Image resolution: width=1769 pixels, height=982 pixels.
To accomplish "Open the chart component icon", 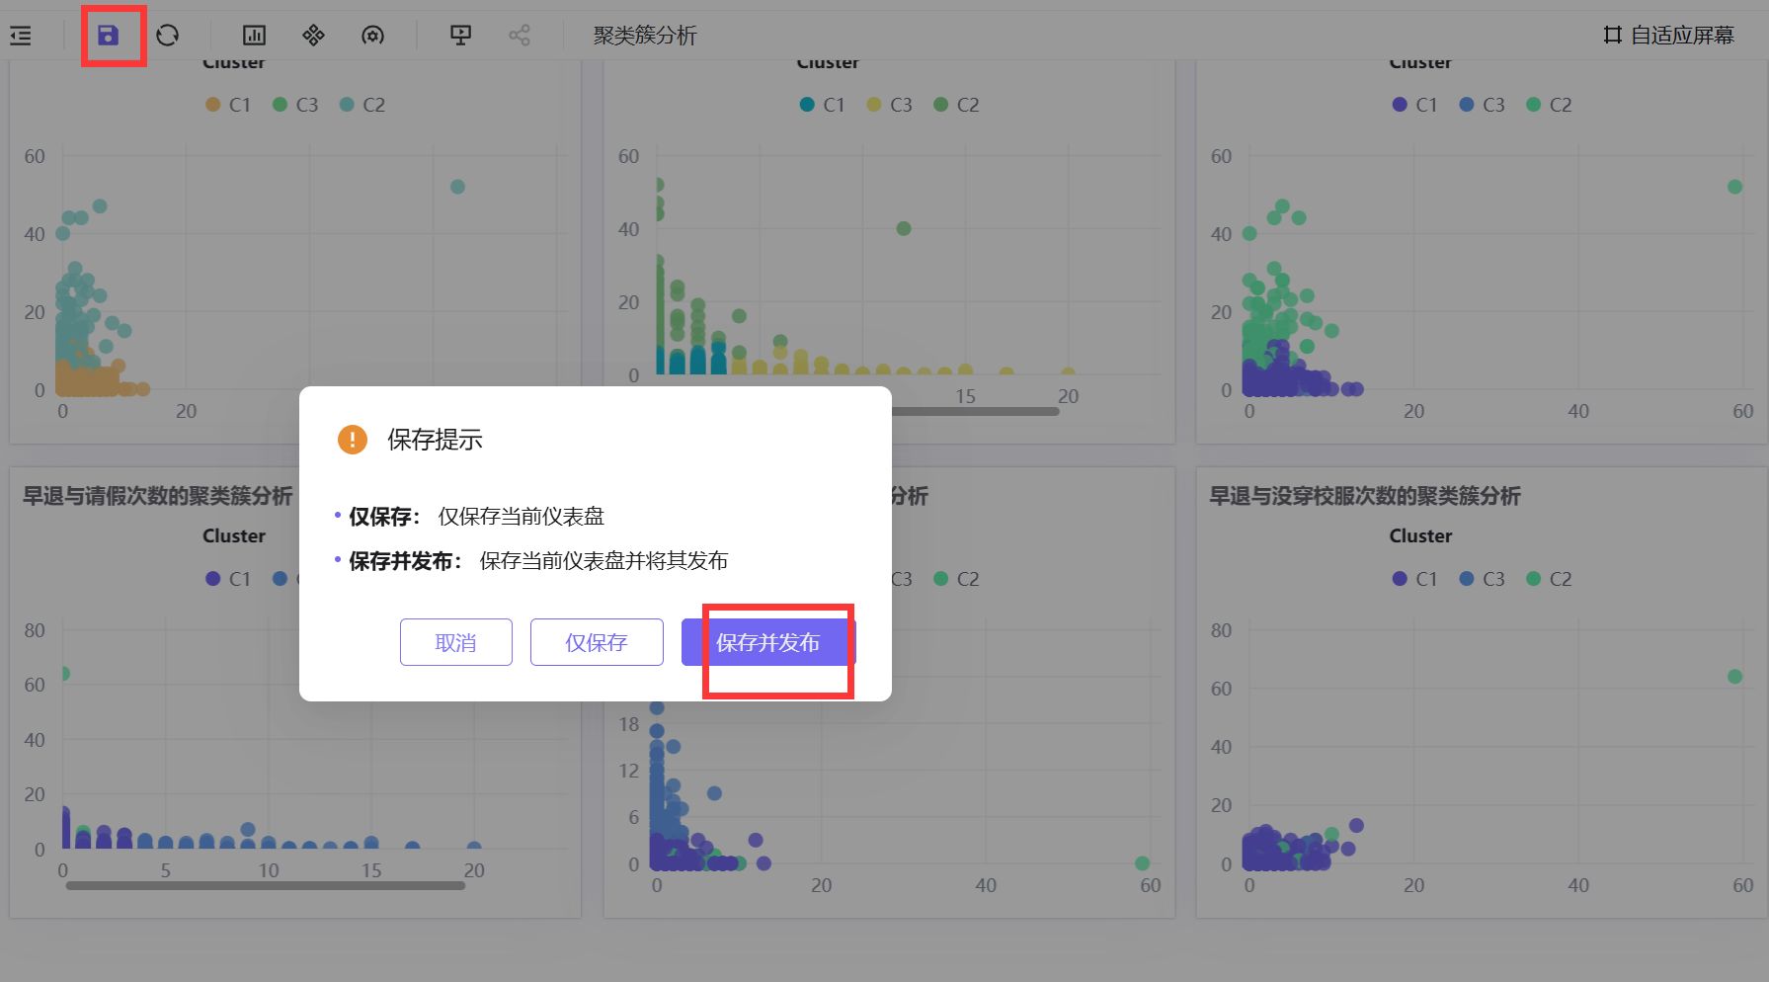I will point(254,36).
